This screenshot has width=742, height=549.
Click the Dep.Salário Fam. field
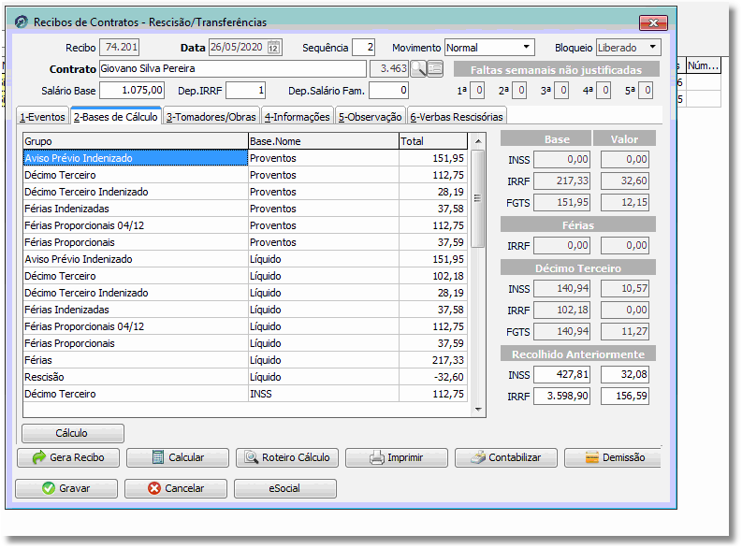(x=388, y=91)
